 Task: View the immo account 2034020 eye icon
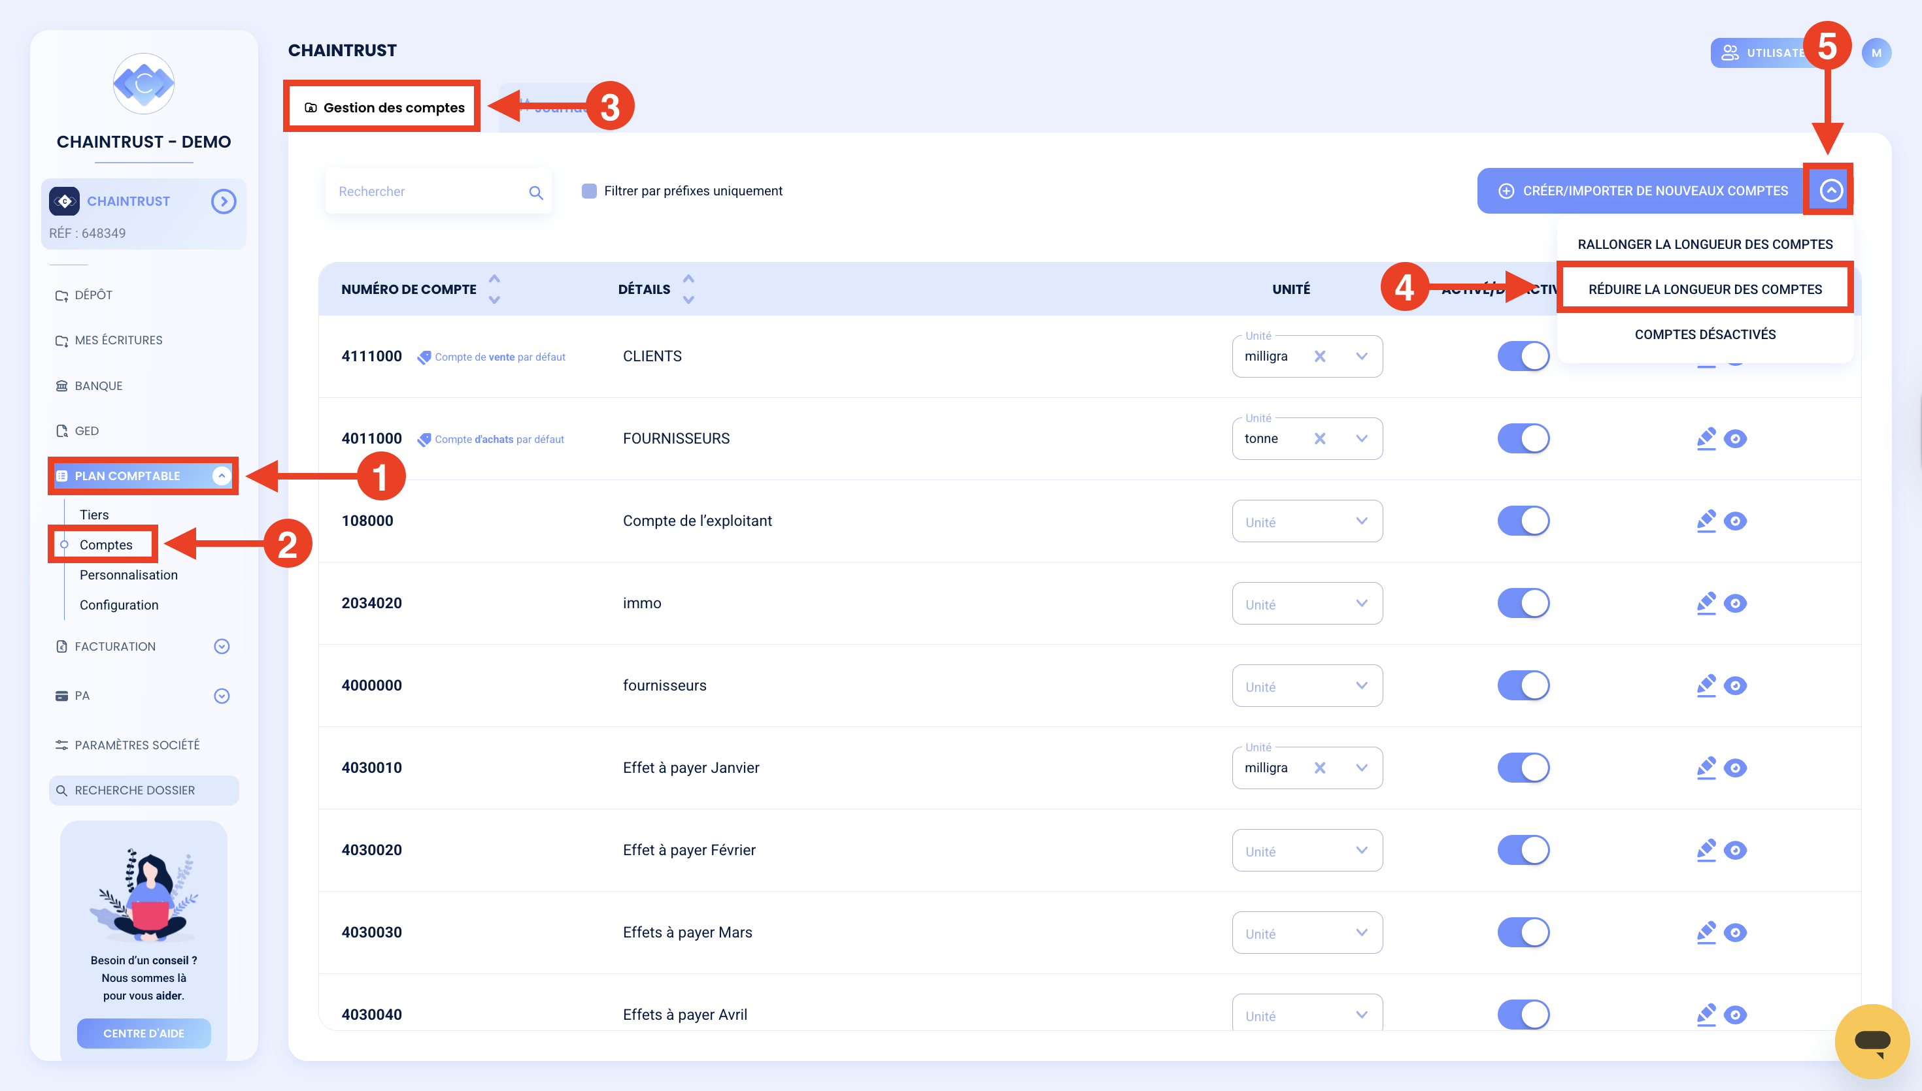point(1734,603)
